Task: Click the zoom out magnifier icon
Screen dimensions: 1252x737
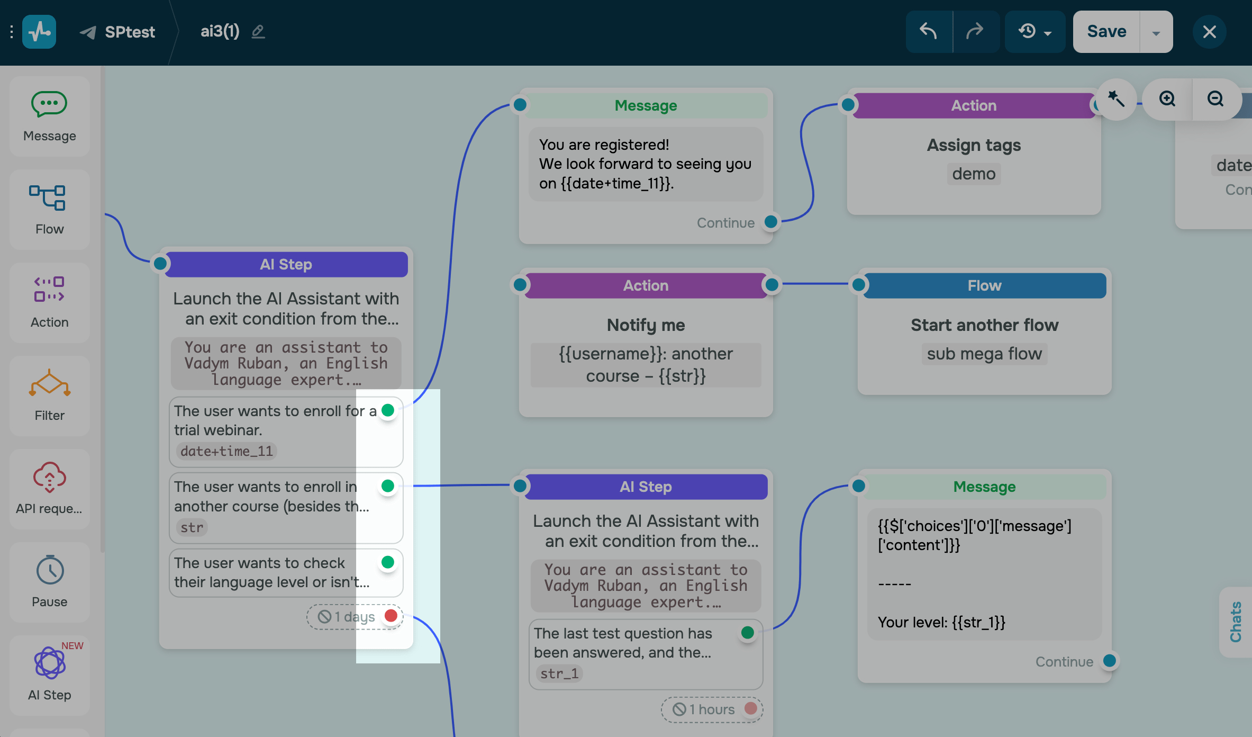Action: click(x=1215, y=99)
